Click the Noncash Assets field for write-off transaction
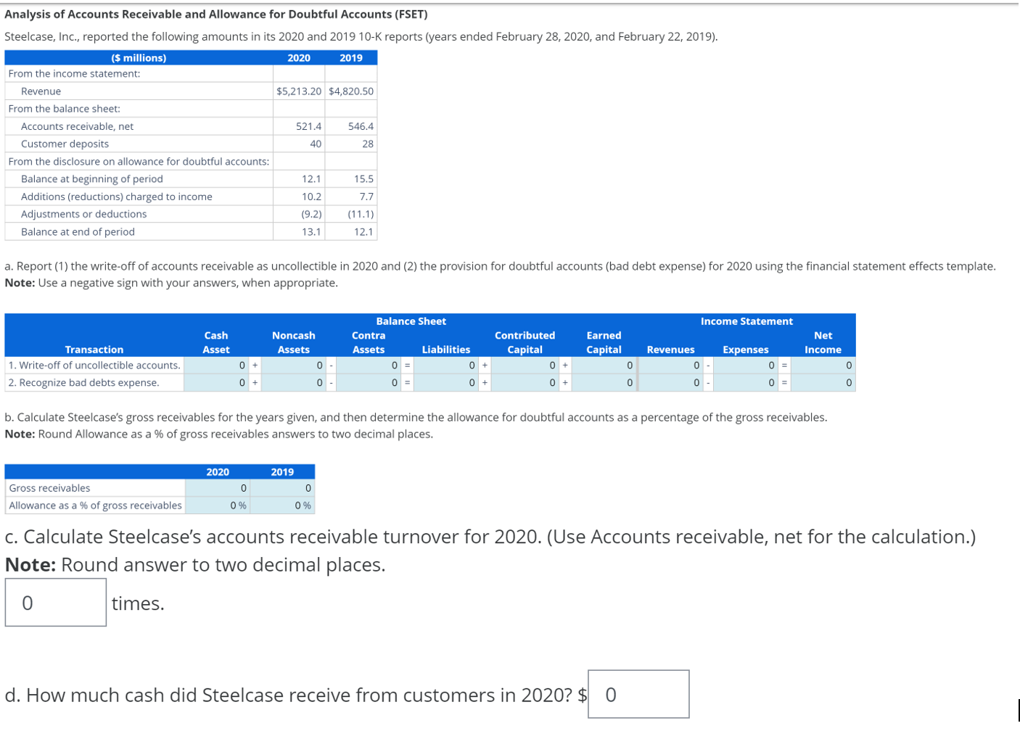This screenshot has height=739, width=1020. 294,366
